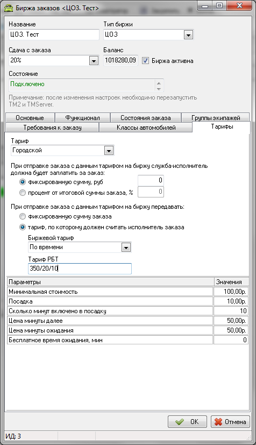Click the Название text field
The image size is (256, 445).
point(54,34)
